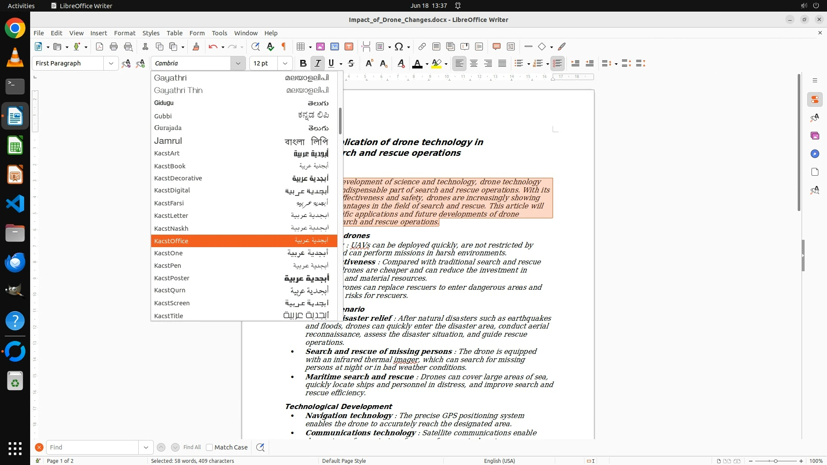
Task: Open the Gallery sidebar panel icon
Action: [x=815, y=136]
